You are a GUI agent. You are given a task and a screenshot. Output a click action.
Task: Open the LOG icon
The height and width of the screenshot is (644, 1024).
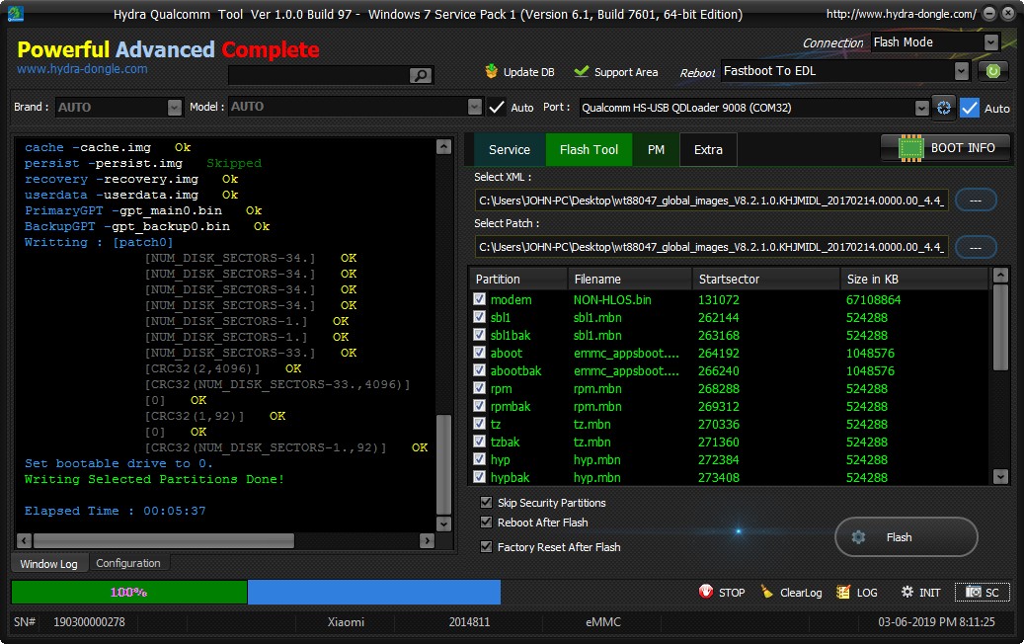843,592
